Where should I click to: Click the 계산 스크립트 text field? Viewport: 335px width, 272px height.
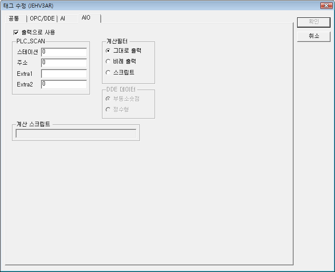click(76, 133)
